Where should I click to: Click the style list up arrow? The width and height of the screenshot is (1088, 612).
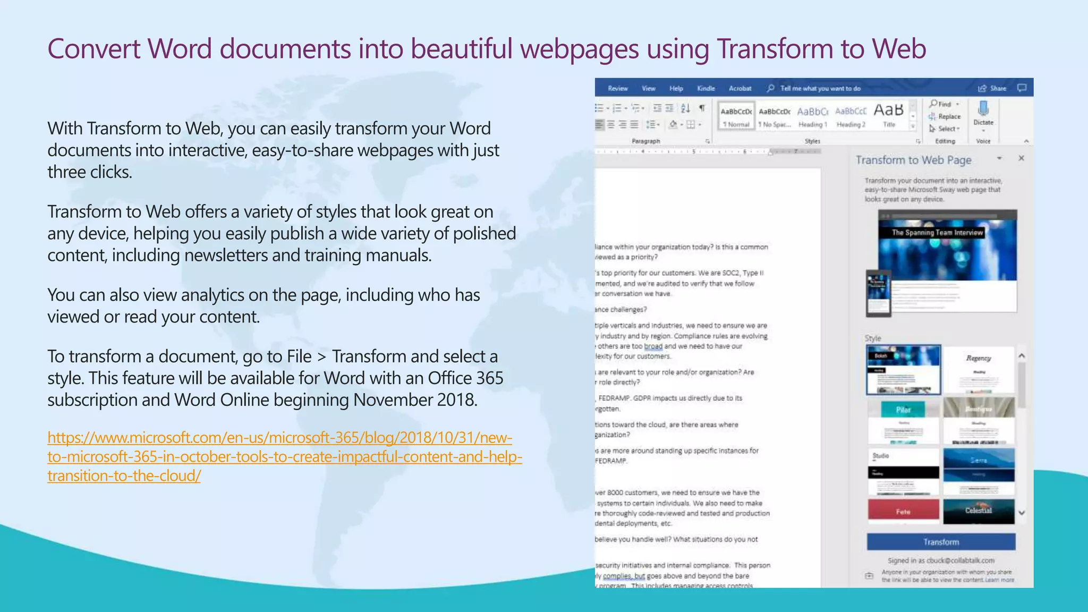(x=1022, y=355)
